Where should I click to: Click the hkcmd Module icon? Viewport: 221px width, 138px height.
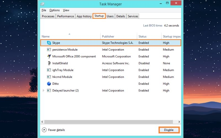coord(49,77)
